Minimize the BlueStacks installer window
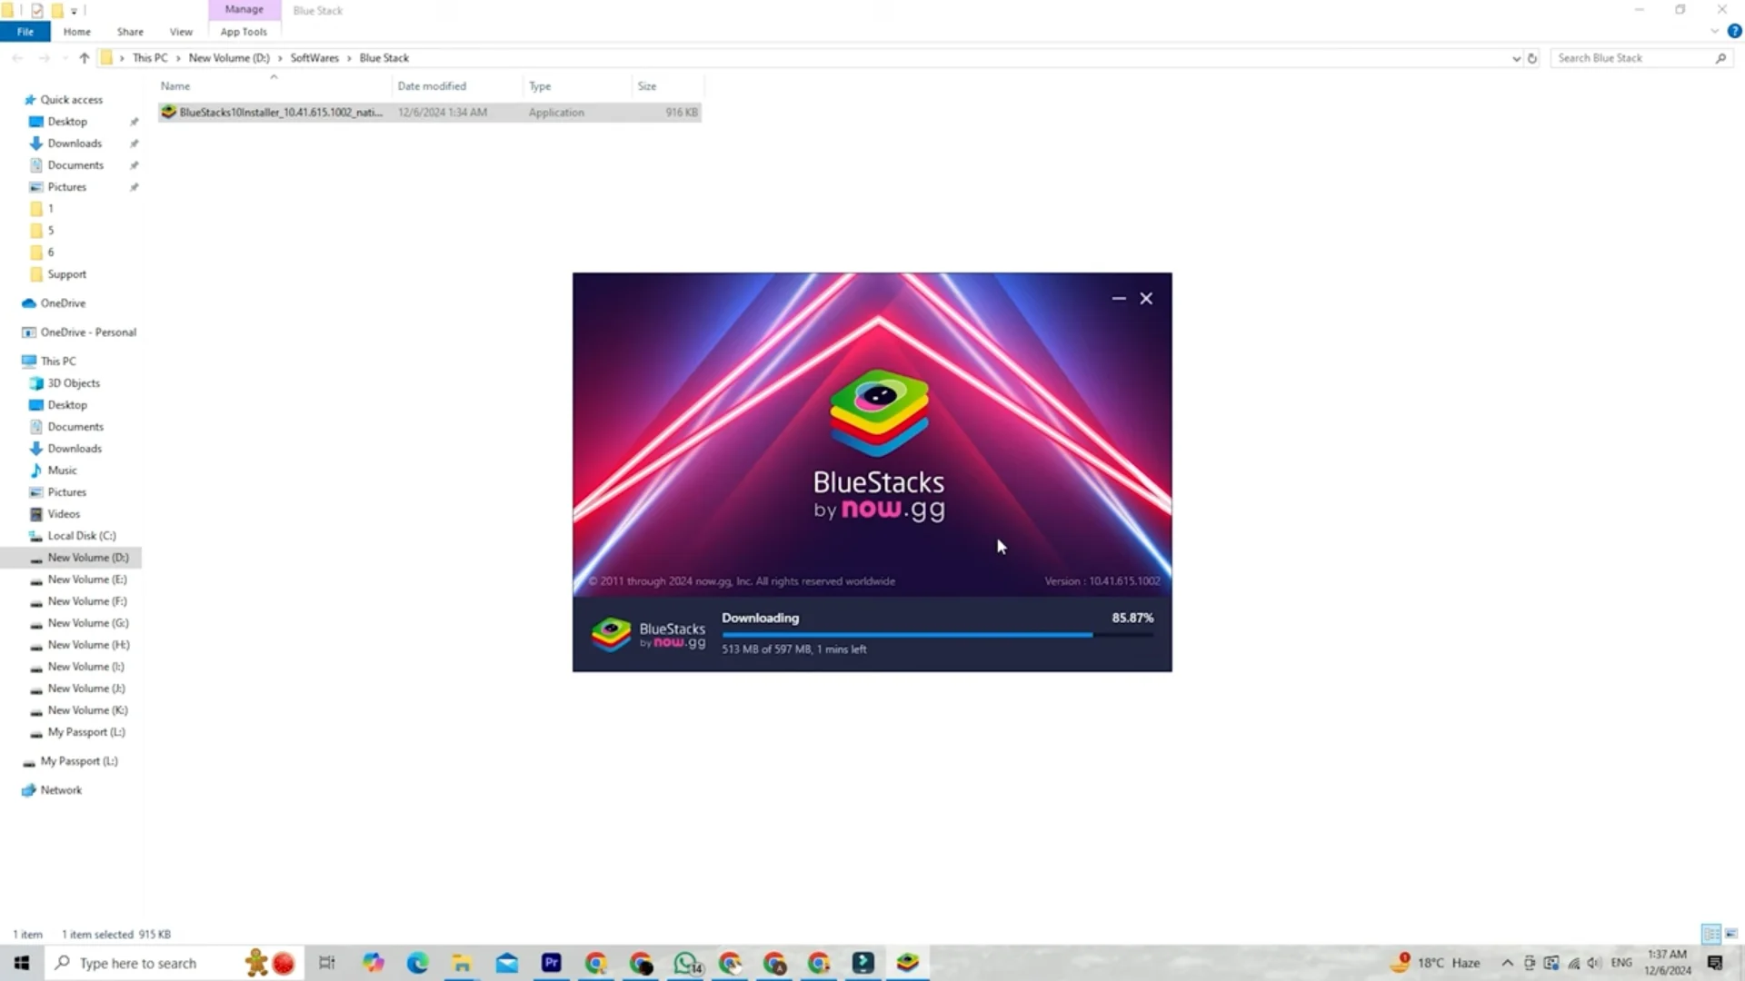Screen dimensions: 1745x981 (x=1119, y=298)
